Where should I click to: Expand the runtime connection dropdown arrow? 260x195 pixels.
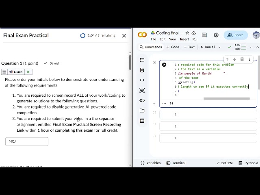(251, 47)
